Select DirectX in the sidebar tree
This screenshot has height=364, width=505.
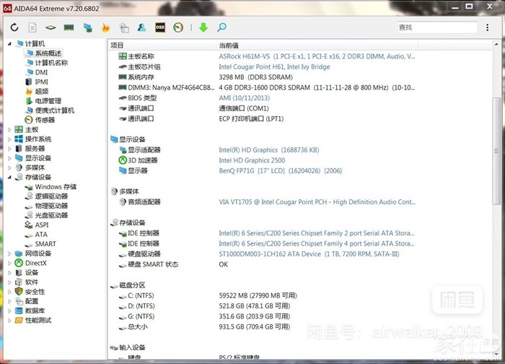pos(35,263)
